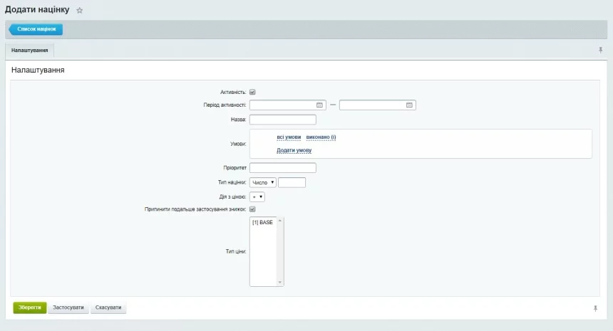
Task: Click the pin icon beside the bottom buttons
Action: click(595, 308)
